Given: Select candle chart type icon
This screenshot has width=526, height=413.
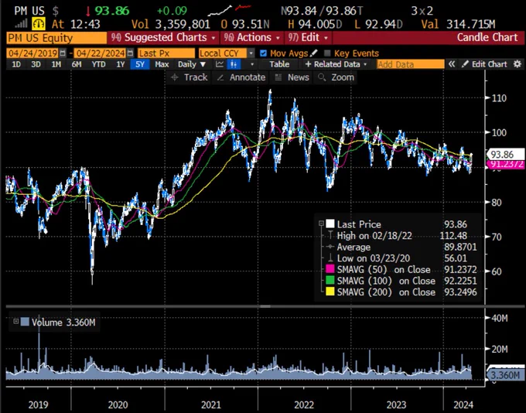Looking at the screenshot, I should click(x=234, y=64).
